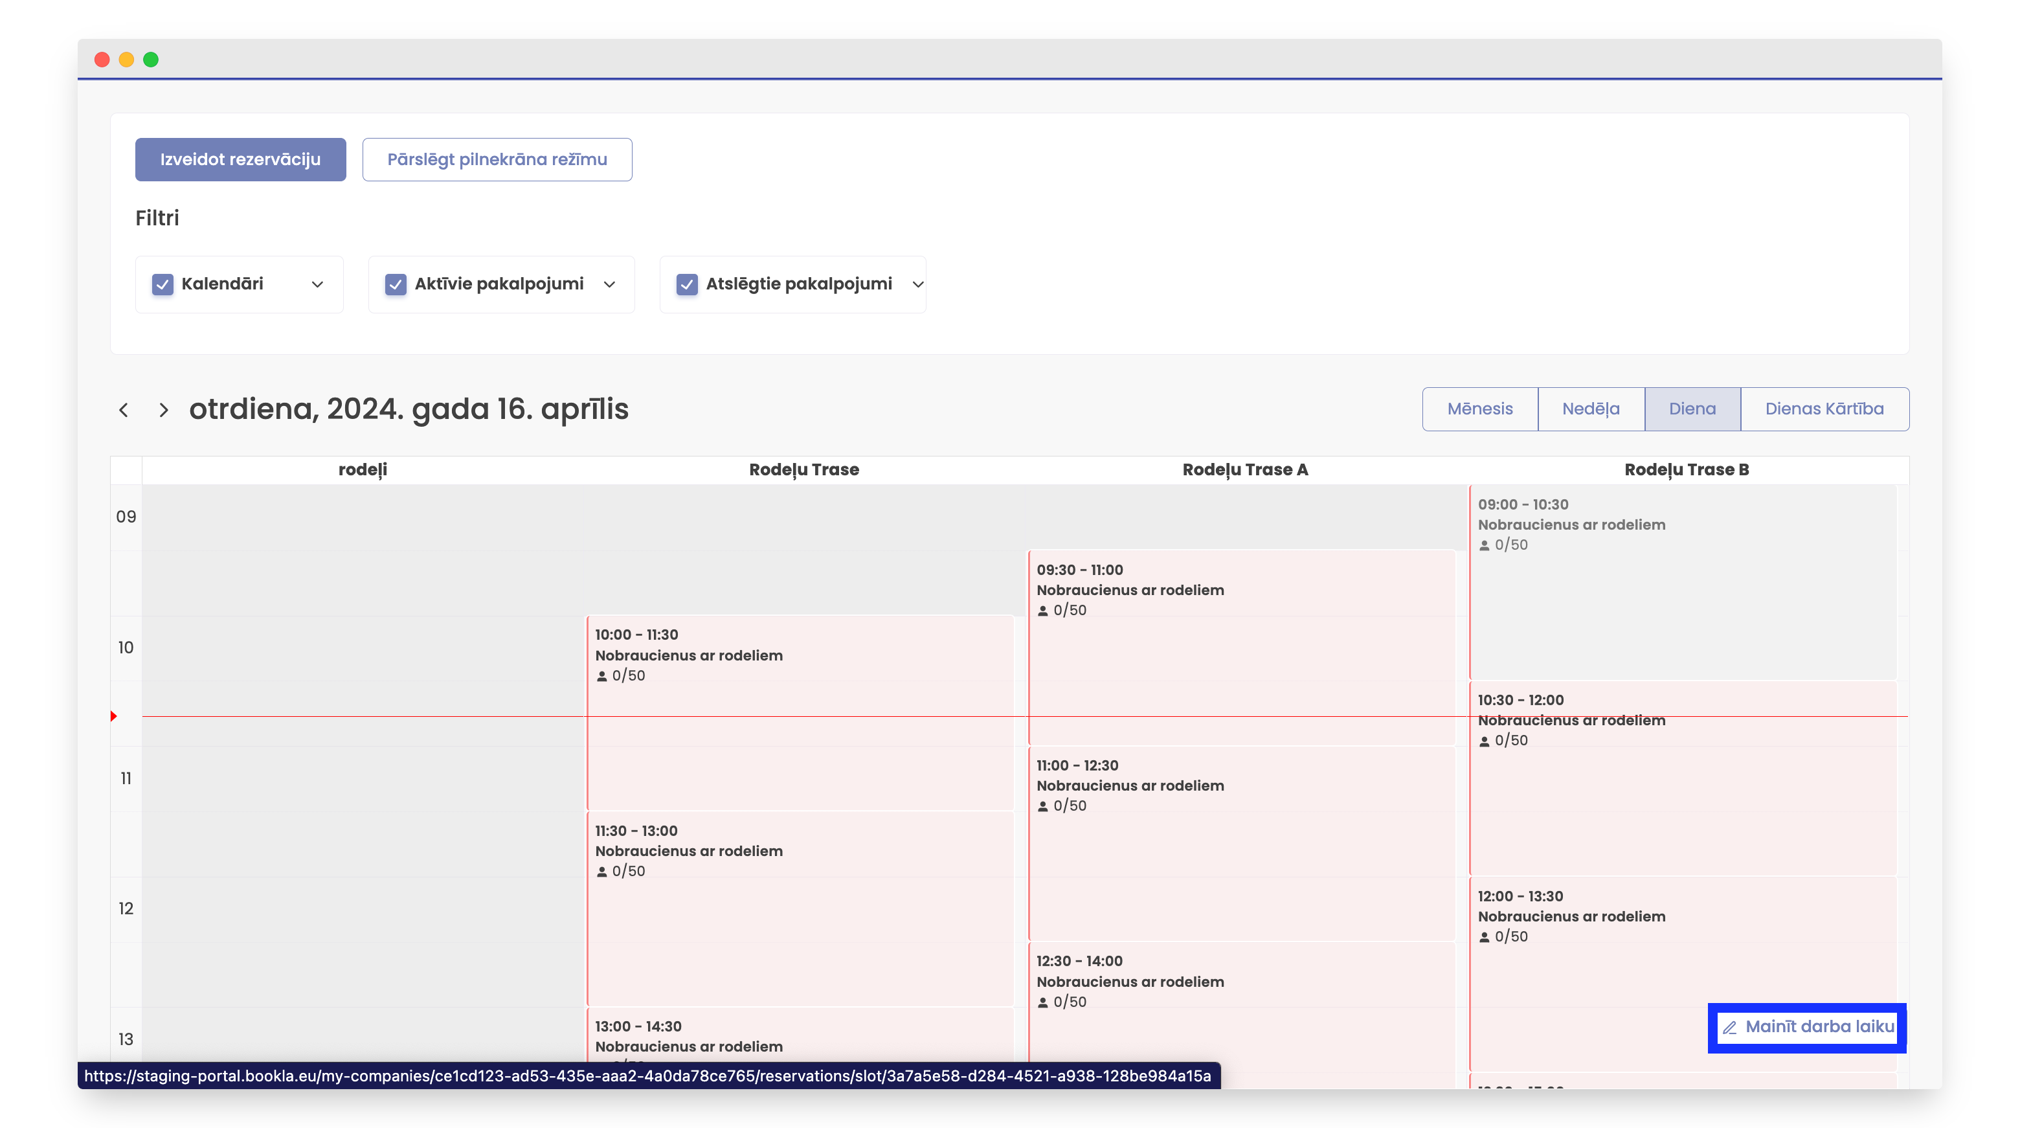Click Izveidot rezervāciju button
This screenshot has height=1128, width=2020.
pos(240,159)
